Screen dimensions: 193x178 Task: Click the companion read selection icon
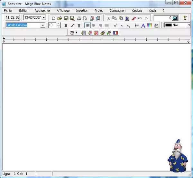pyautogui.click(x=90, y=33)
